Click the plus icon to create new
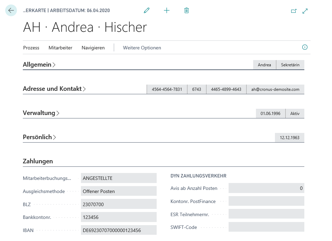The width and height of the screenshot is (332, 241). 167,11
